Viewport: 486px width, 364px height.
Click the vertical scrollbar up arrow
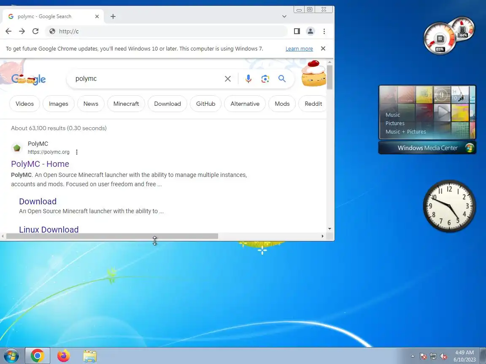tap(329, 62)
